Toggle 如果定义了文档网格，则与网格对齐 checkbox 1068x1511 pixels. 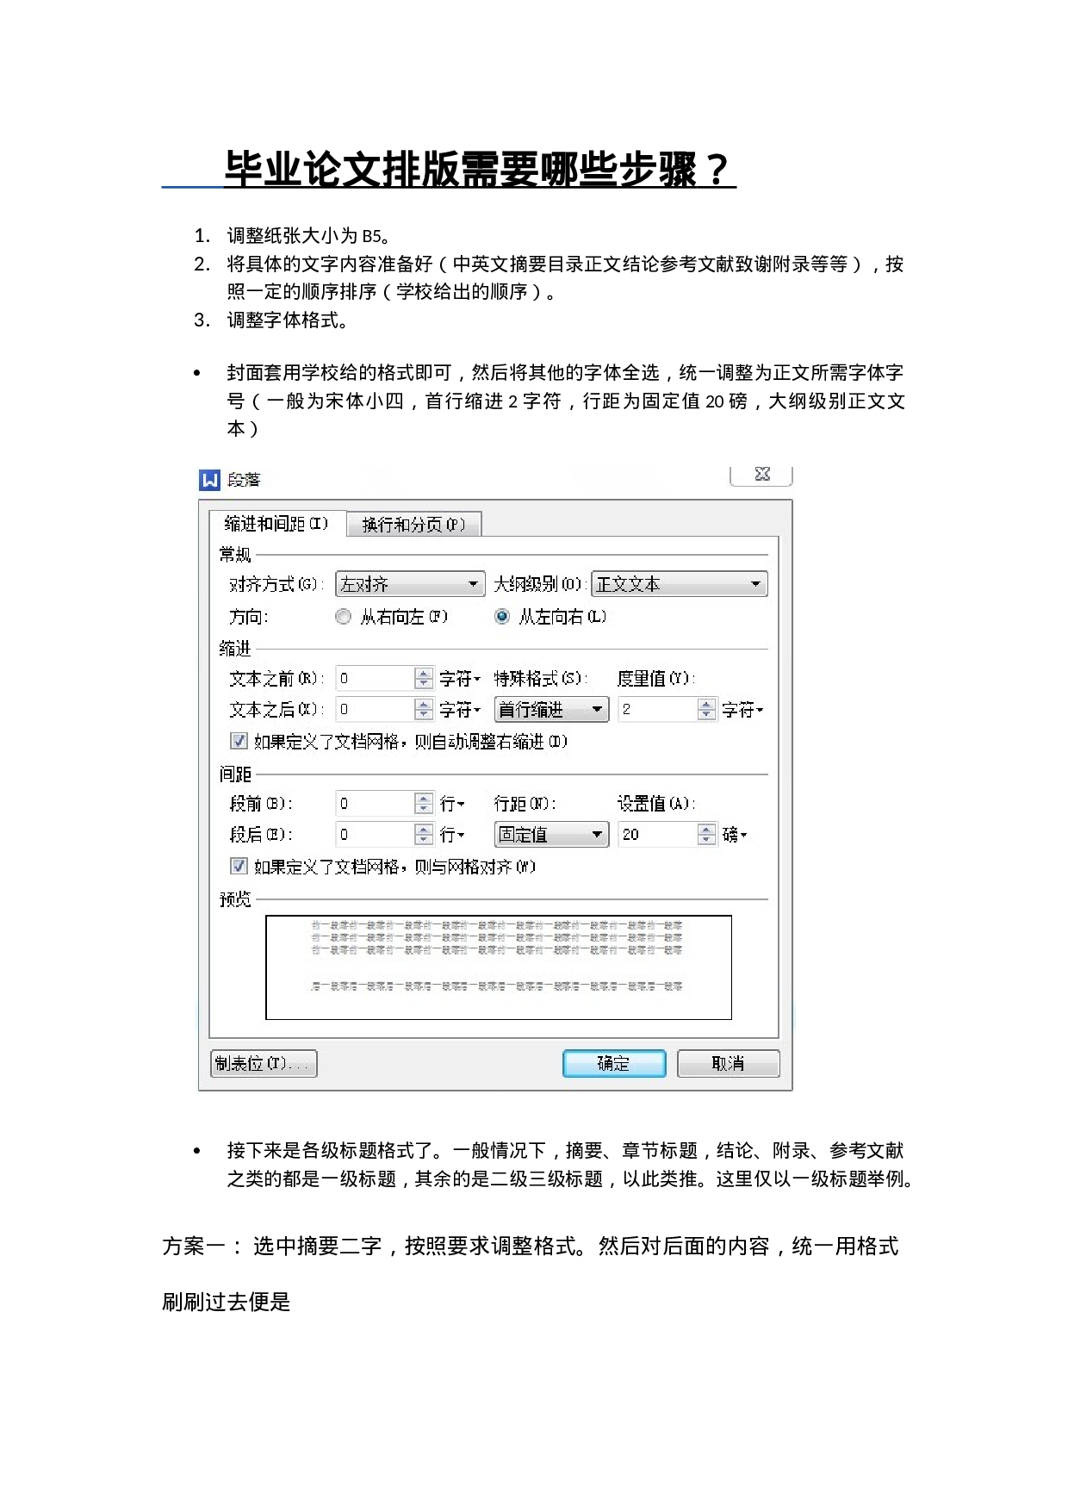pyautogui.click(x=239, y=866)
